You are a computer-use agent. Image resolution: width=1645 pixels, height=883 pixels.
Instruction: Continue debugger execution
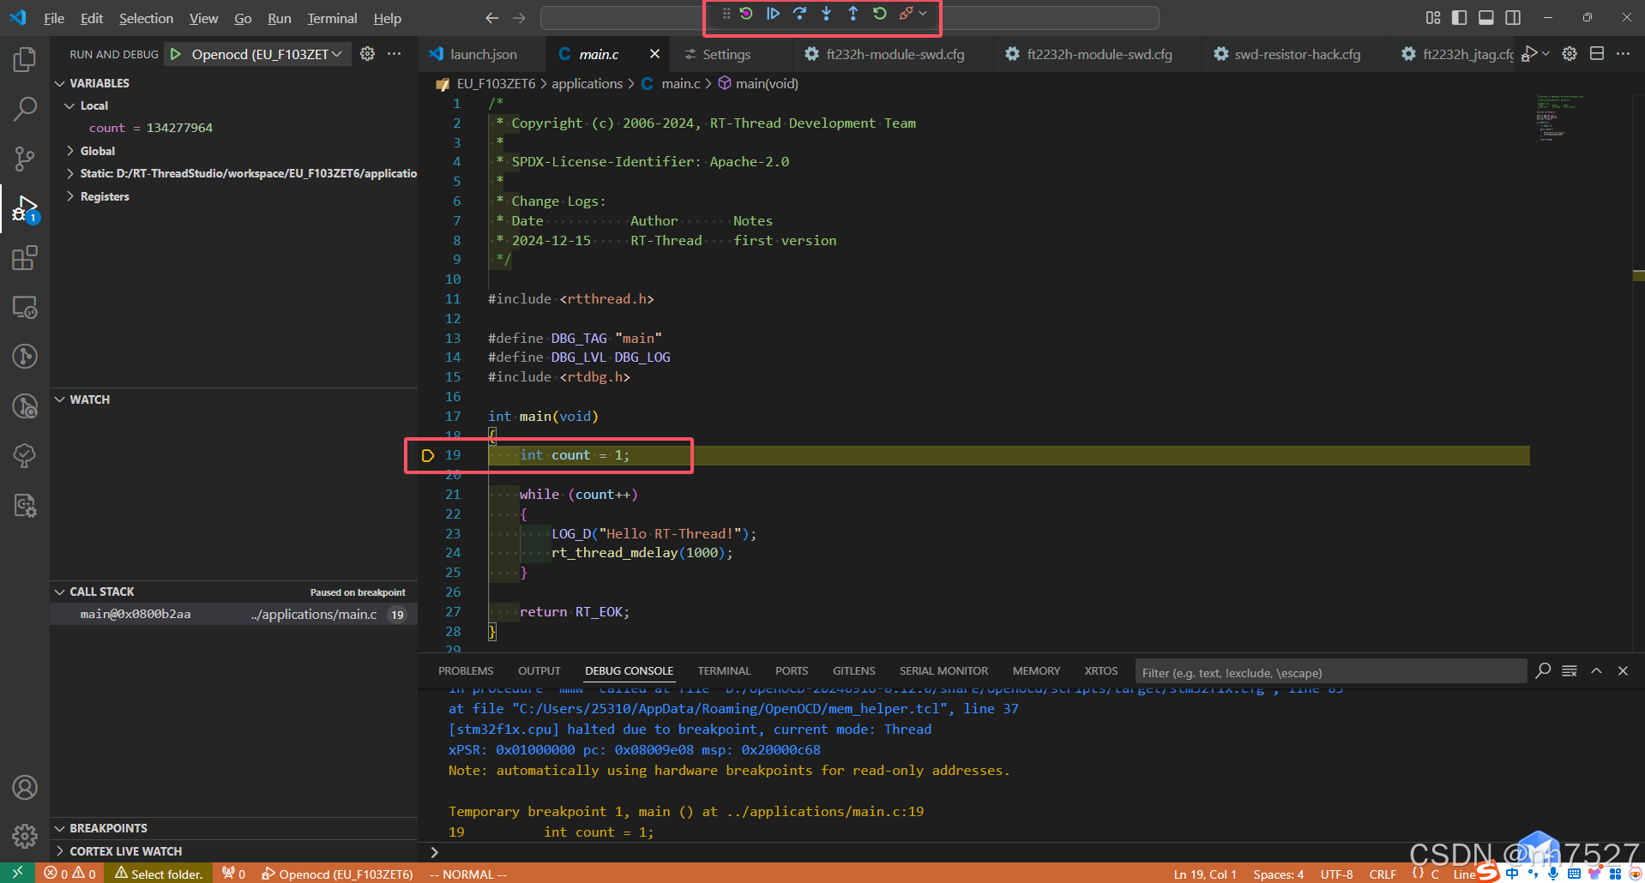click(773, 14)
